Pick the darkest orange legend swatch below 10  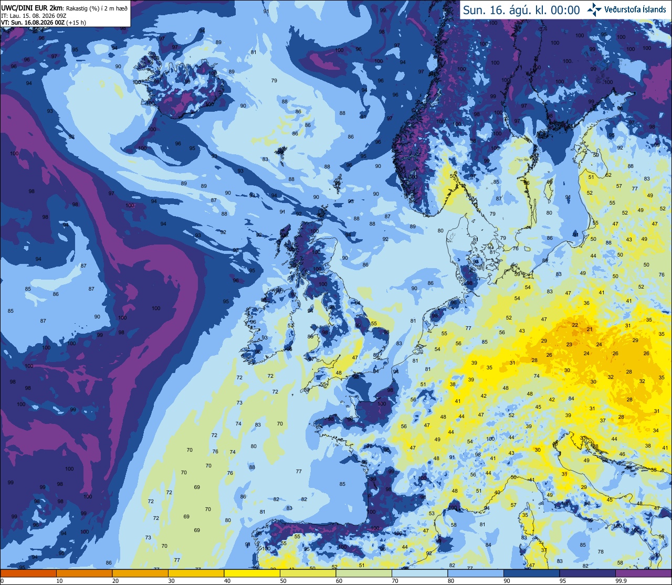(x=28, y=573)
